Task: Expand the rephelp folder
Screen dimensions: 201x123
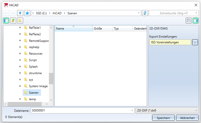Action: (x=20, y=47)
